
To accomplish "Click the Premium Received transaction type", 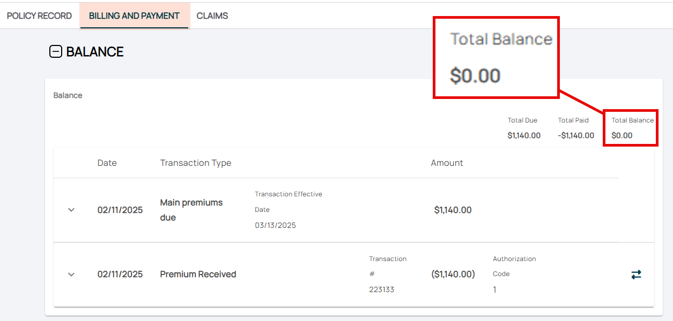I will [x=198, y=274].
